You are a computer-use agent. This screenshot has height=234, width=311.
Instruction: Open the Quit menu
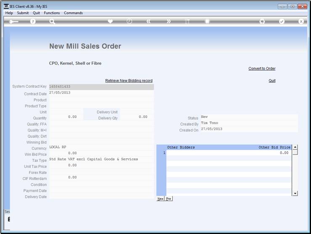click(x=36, y=13)
